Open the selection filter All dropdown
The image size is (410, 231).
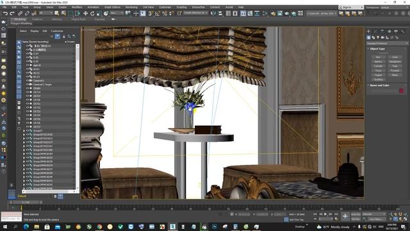(45, 13)
